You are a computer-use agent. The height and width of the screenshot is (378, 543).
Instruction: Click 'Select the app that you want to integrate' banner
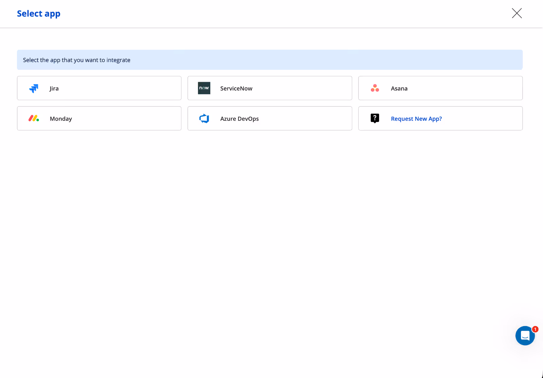tap(270, 60)
